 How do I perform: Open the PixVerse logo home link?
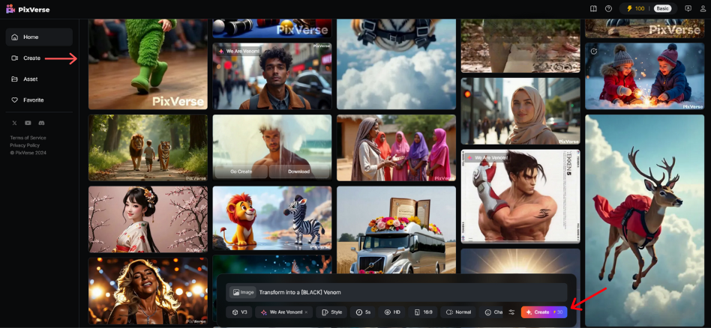click(x=28, y=9)
